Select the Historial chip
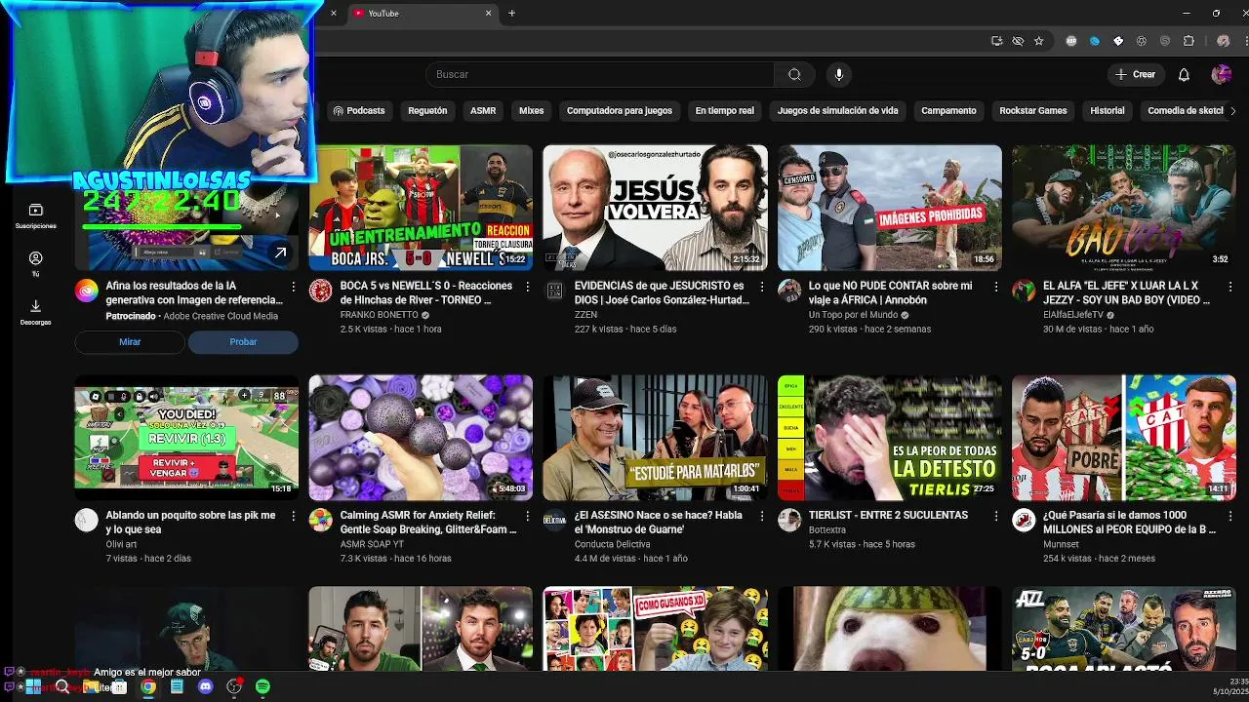 (1108, 111)
